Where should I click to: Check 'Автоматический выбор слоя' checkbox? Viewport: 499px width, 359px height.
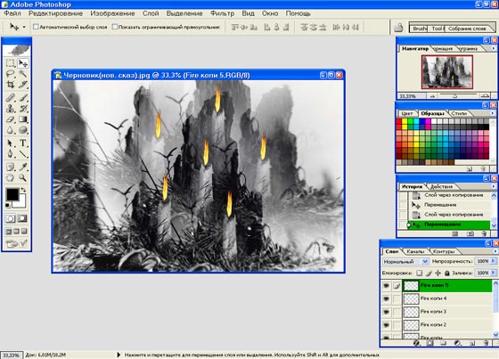click(36, 27)
